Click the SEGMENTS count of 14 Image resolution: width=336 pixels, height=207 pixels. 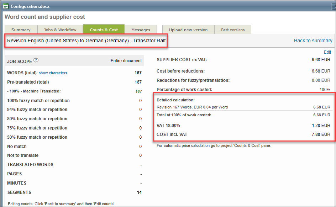[x=138, y=192]
